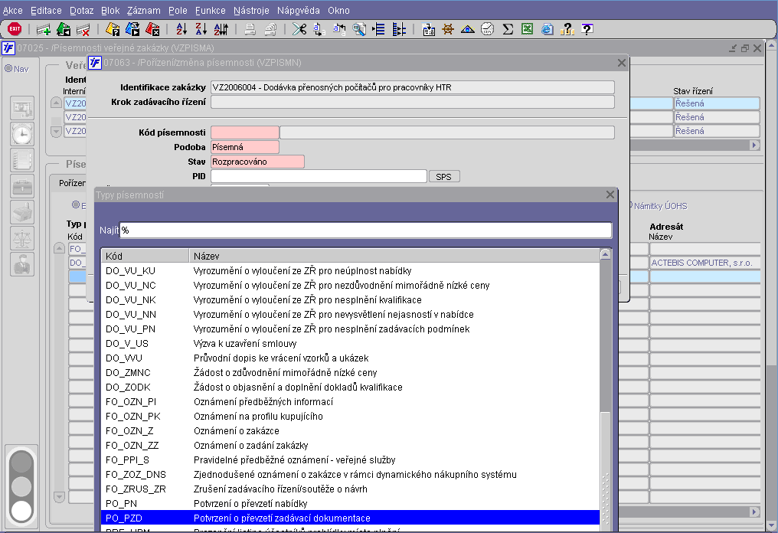The width and height of the screenshot is (778, 533).
Task: Click the red EXIT toolbar button
Action: (x=15, y=29)
